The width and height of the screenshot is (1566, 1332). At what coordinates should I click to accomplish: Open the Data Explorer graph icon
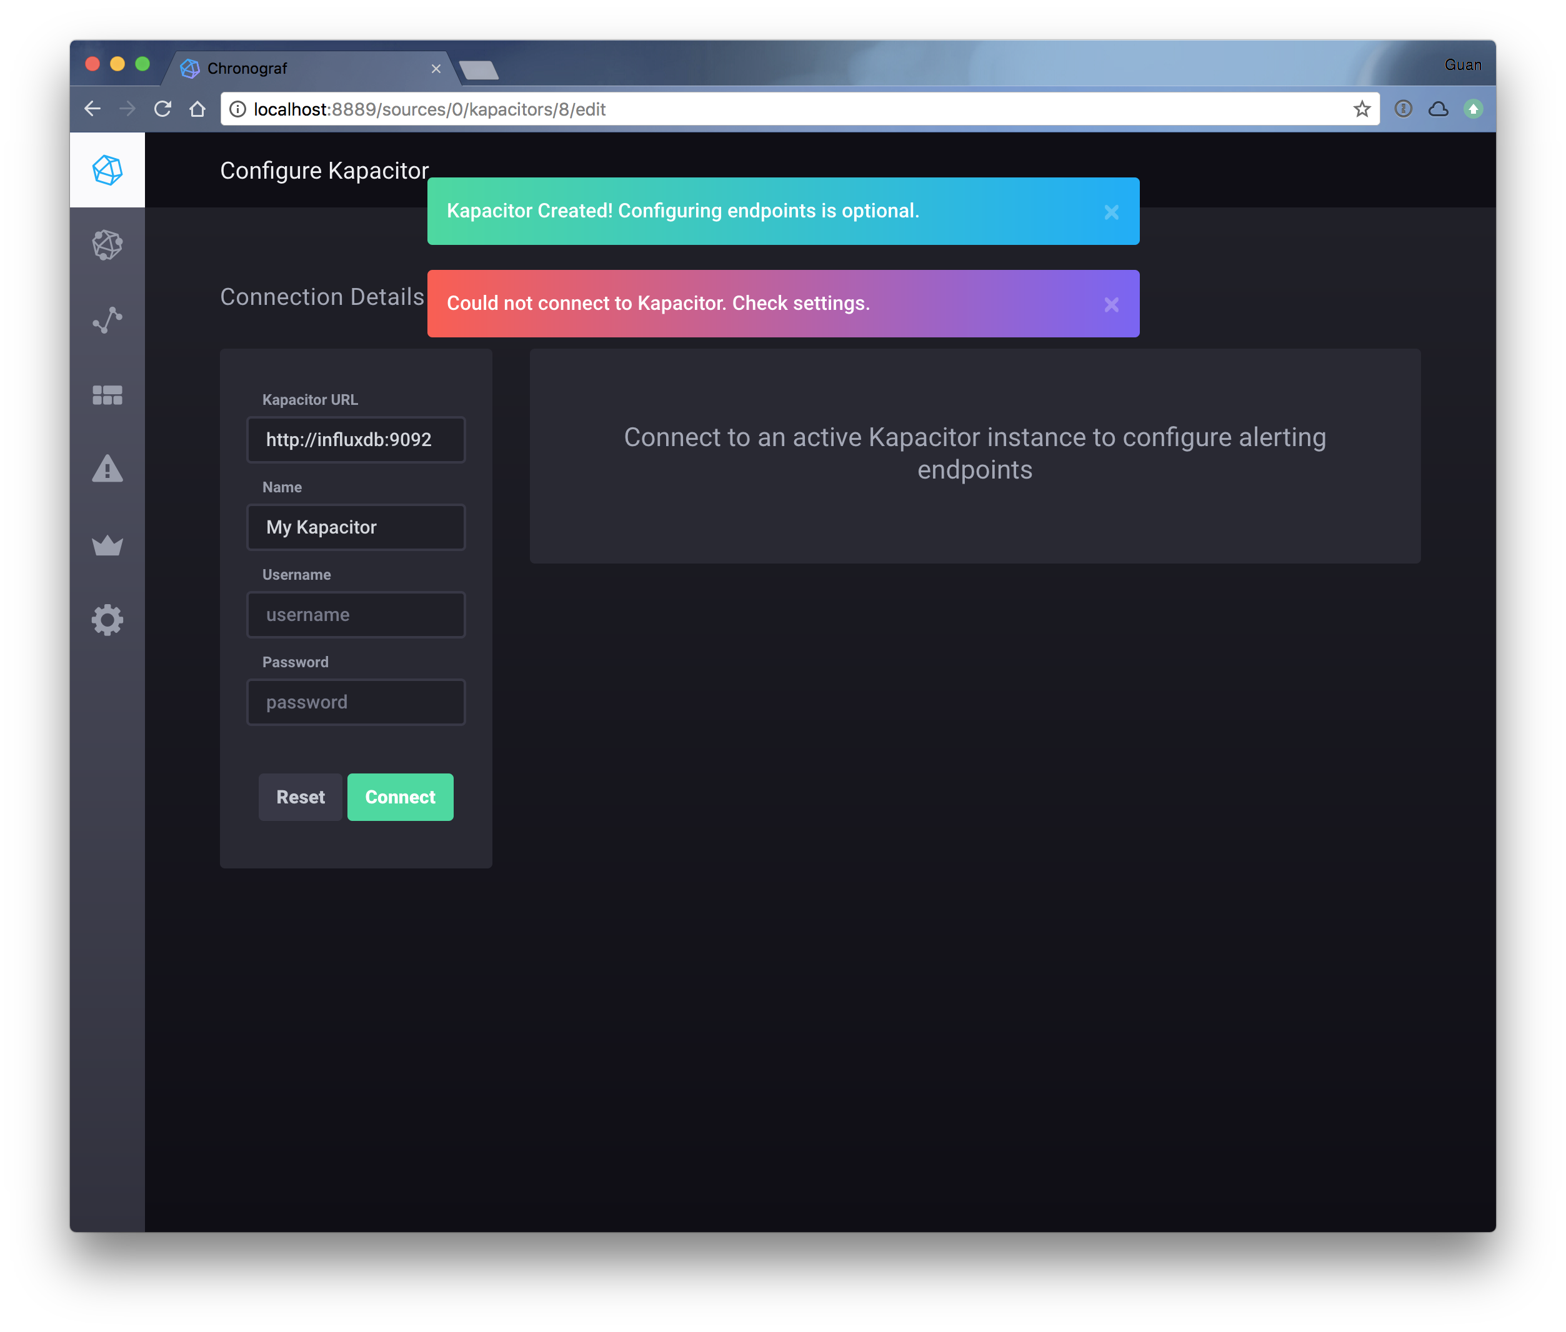(x=106, y=320)
